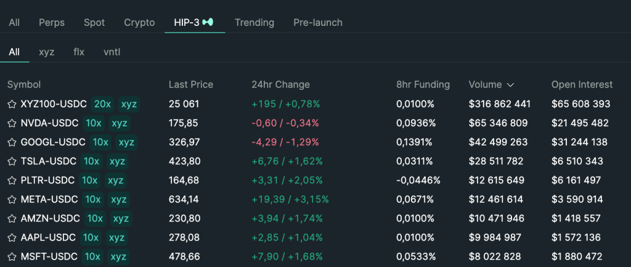Toggle the PLTR-USDC favorite star
The width and height of the screenshot is (631, 267).
tap(12, 181)
